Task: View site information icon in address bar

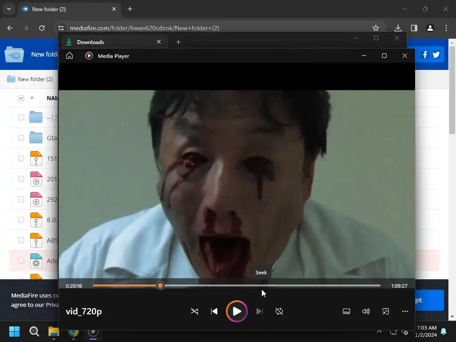Action: point(61,28)
